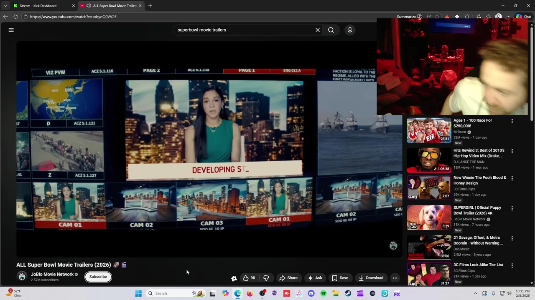This screenshot has width=535, height=300.
Task: Click the channel watermark in video corner
Action: pyautogui.click(x=393, y=245)
